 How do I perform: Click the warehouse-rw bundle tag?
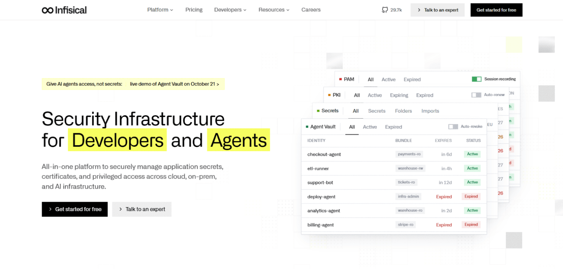[411, 168]
